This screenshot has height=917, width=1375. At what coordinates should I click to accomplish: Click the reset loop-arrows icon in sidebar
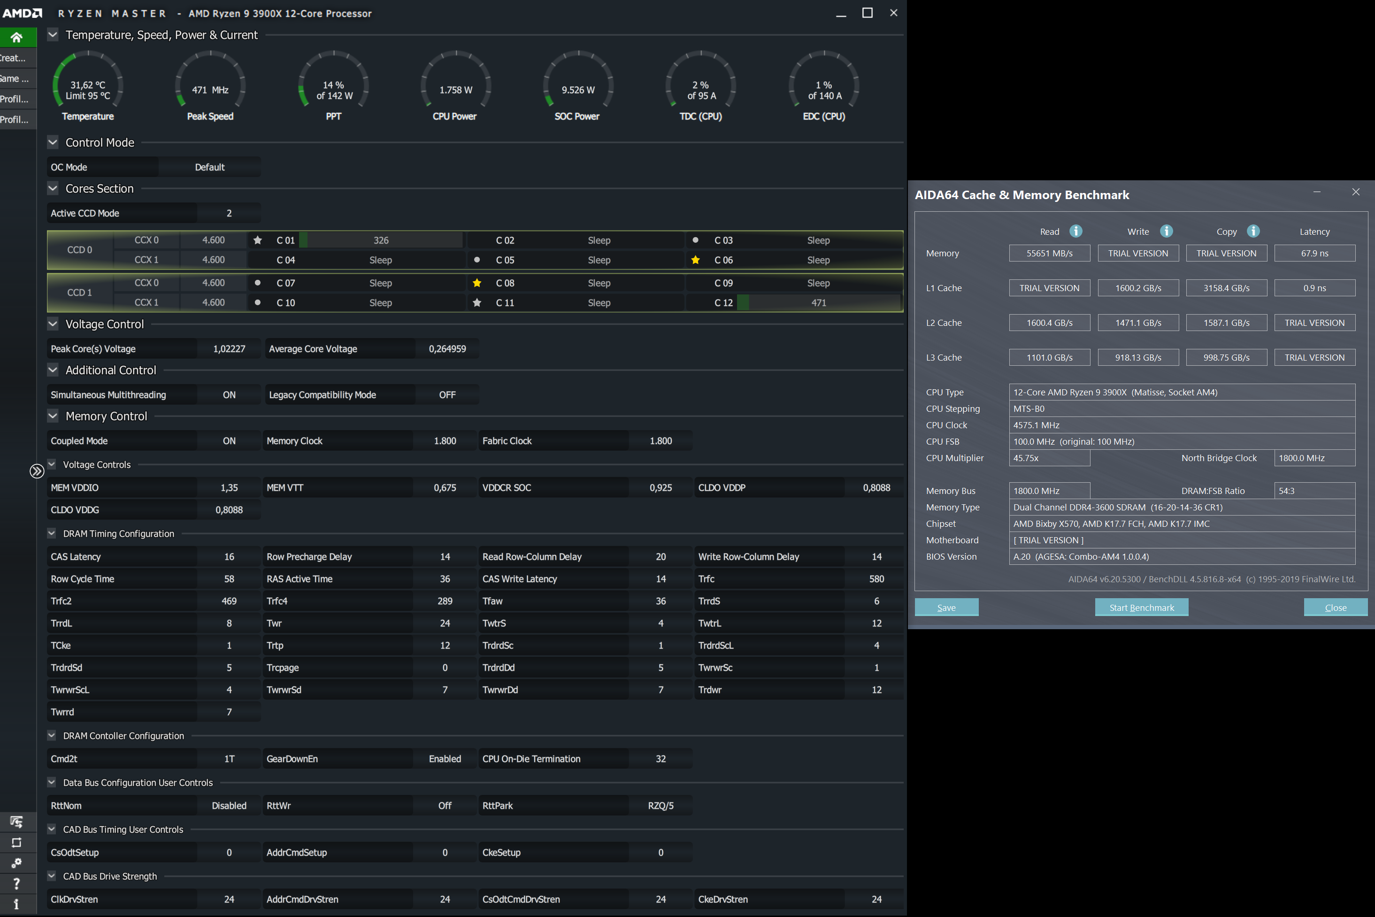point(16,842)
